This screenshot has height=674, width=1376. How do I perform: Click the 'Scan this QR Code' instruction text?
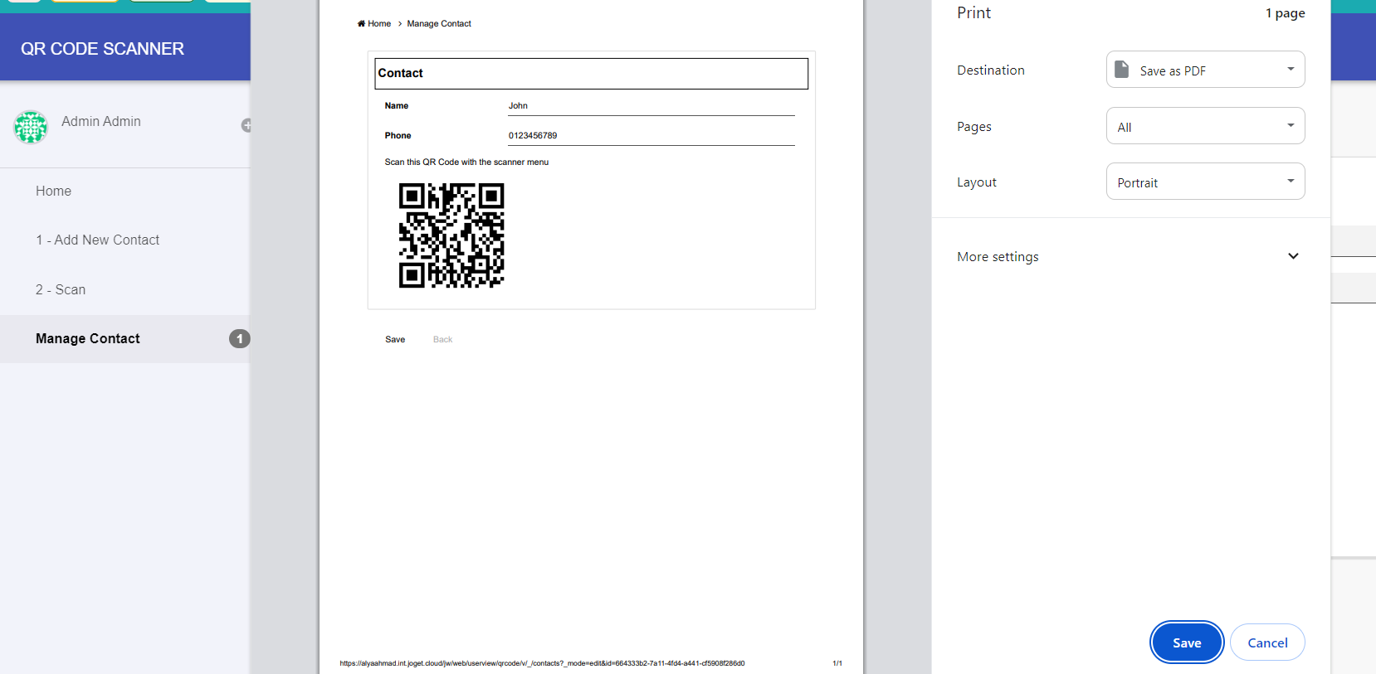[466, 162]
